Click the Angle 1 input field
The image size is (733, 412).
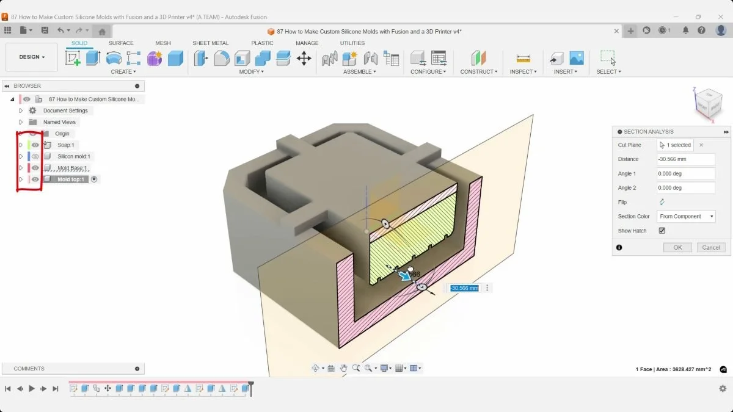coord(686,173)
